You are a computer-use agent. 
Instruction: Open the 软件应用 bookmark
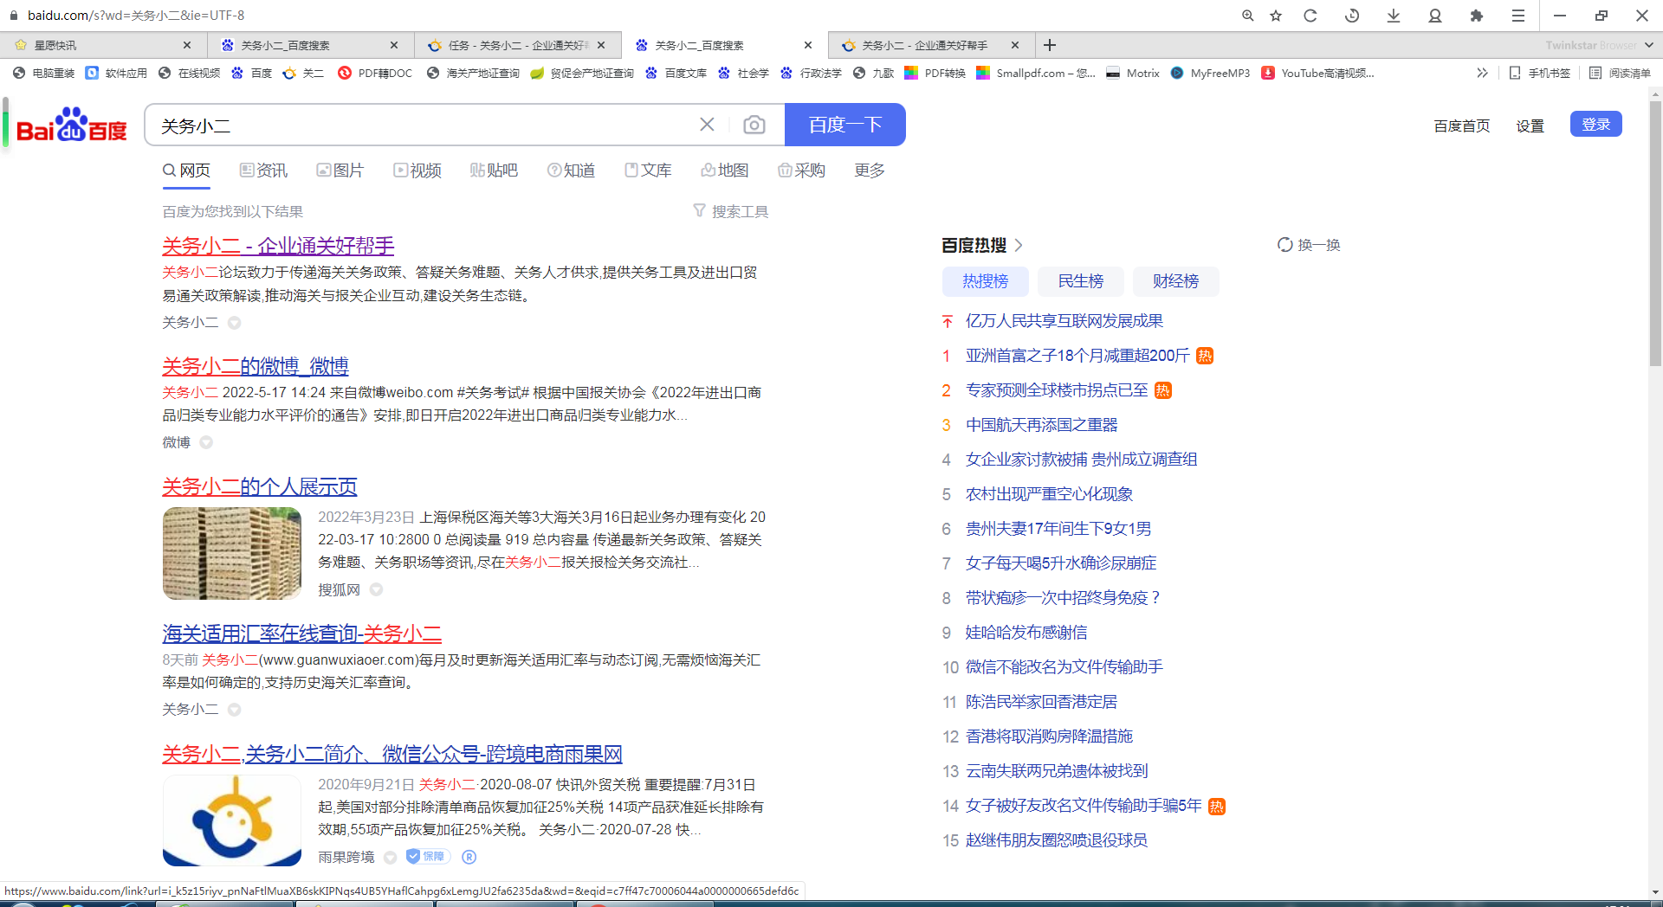(x=116, y=73)
